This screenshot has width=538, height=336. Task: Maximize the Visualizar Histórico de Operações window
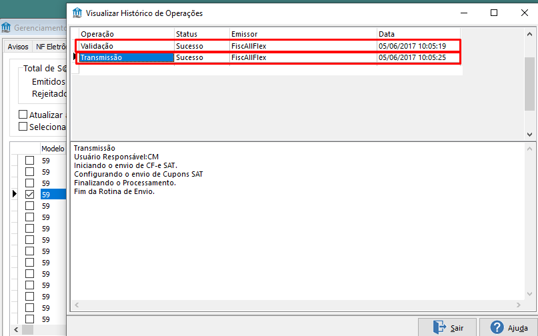(494, 13)
